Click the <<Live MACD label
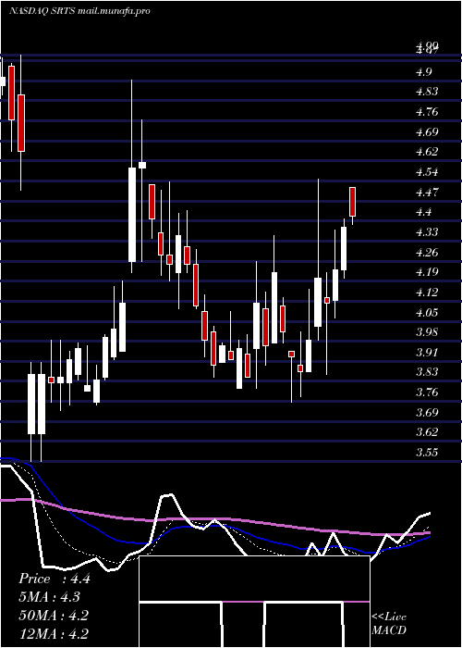This screenshot has width=462, height=648. coord(389,624)
